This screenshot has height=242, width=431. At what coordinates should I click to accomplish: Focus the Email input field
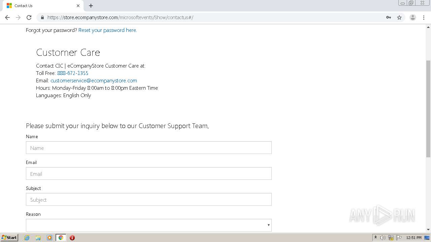[149, 173]
